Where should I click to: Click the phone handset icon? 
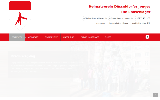click(135, 18)
